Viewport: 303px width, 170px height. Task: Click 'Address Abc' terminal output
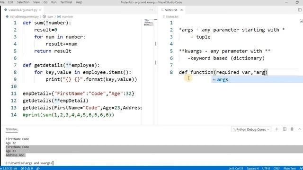click(15, 155)
